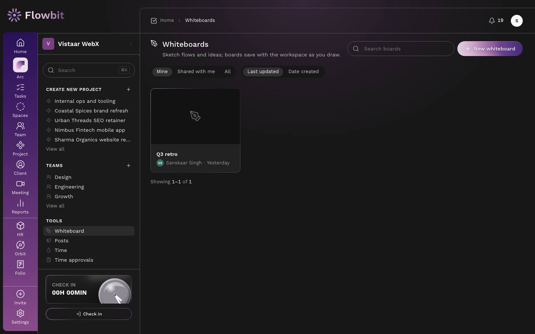This screenshot has height=334, width=535.
Task: Focus the sidebar Search field
Action: [x=89, y=70]
